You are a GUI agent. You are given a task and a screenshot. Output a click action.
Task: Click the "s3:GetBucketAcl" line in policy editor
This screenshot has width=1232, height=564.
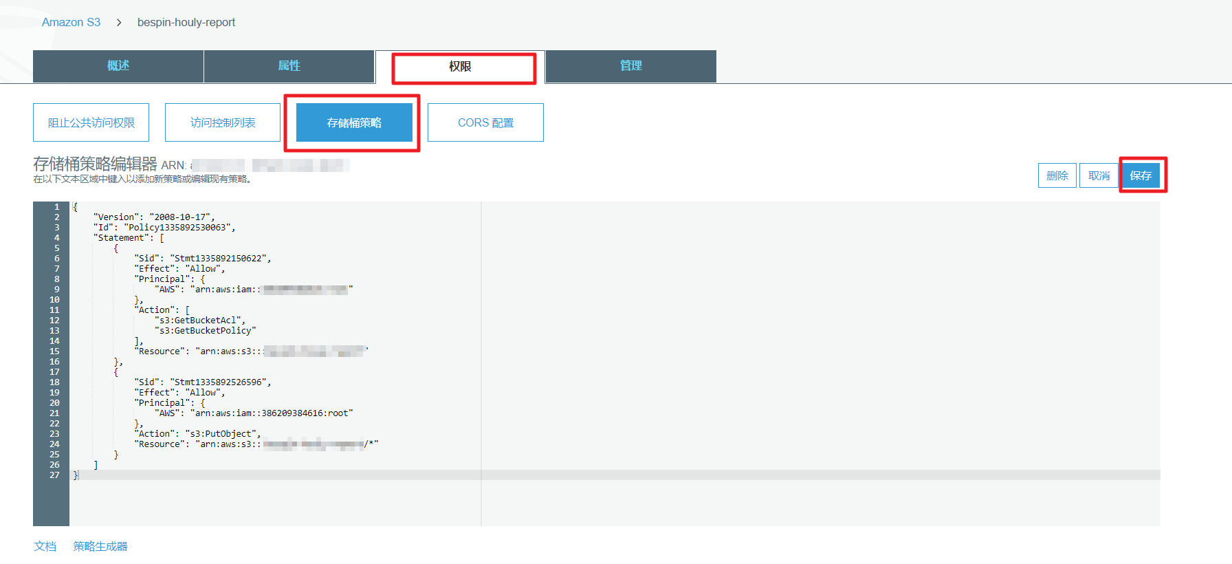[x=199, y=321]
